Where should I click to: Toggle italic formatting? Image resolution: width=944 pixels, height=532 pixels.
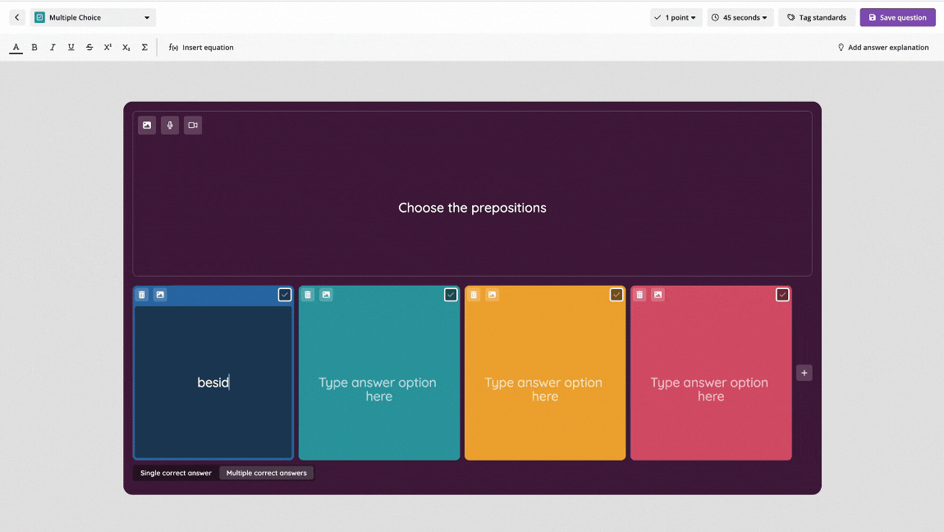53,48
